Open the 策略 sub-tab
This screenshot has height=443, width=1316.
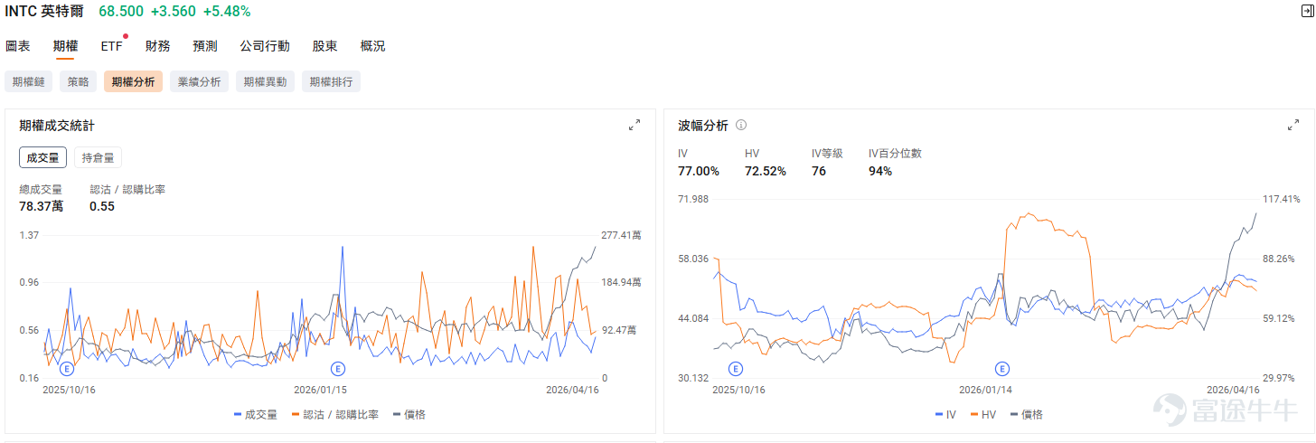[x=79, y=81]
